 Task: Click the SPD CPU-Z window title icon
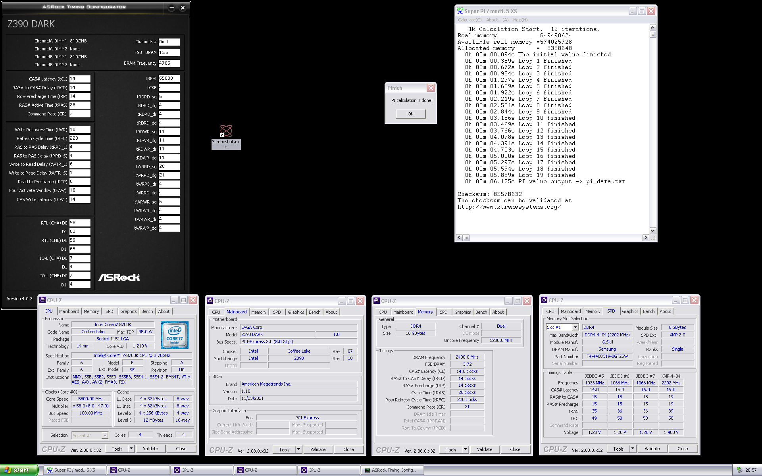point(545,300)
